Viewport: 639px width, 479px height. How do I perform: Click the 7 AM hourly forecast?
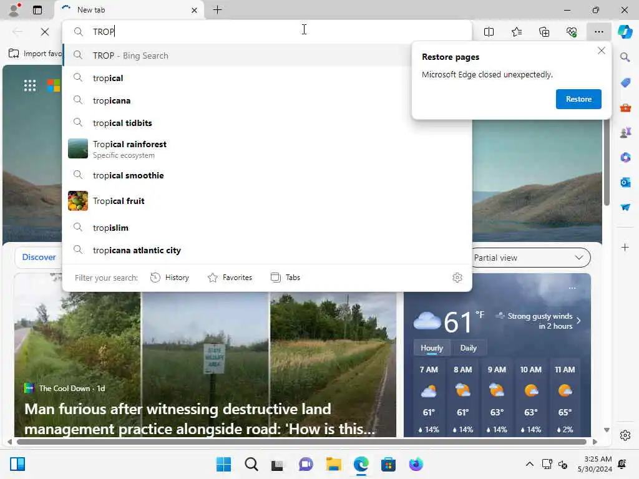[429, 399]
